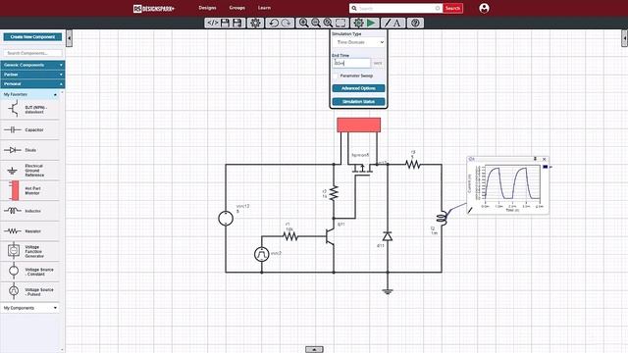Screen dimensions: 628x353
Task: Select the text annotation tool
Action: coord(396,23)
